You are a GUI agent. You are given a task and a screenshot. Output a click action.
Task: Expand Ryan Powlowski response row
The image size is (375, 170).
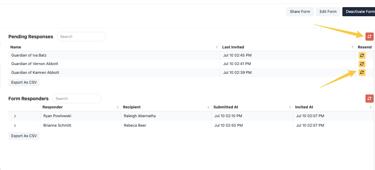point(15,116)
